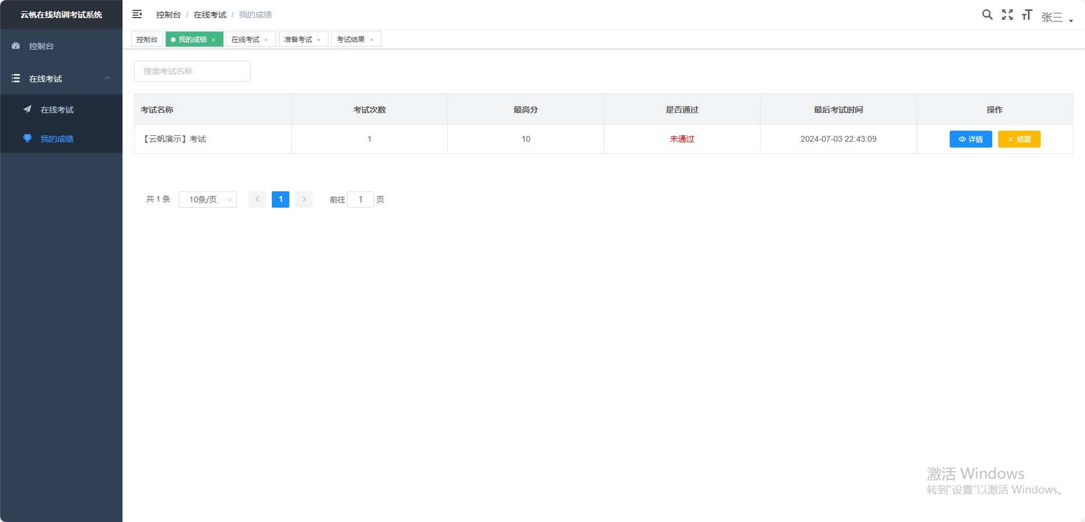This screenshot has height=522, width=1085.
Task: Click the trophy icon beside 我的成绩
Action: (x=27, y=138)
